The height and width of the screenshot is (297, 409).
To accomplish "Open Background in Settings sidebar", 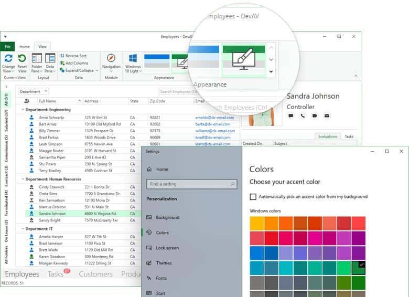I will click(x=163, y=217).
